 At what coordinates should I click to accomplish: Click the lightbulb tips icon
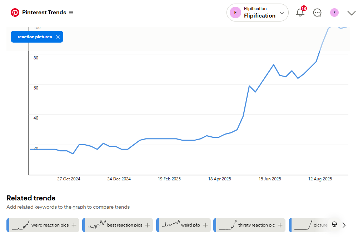[334, 225]
